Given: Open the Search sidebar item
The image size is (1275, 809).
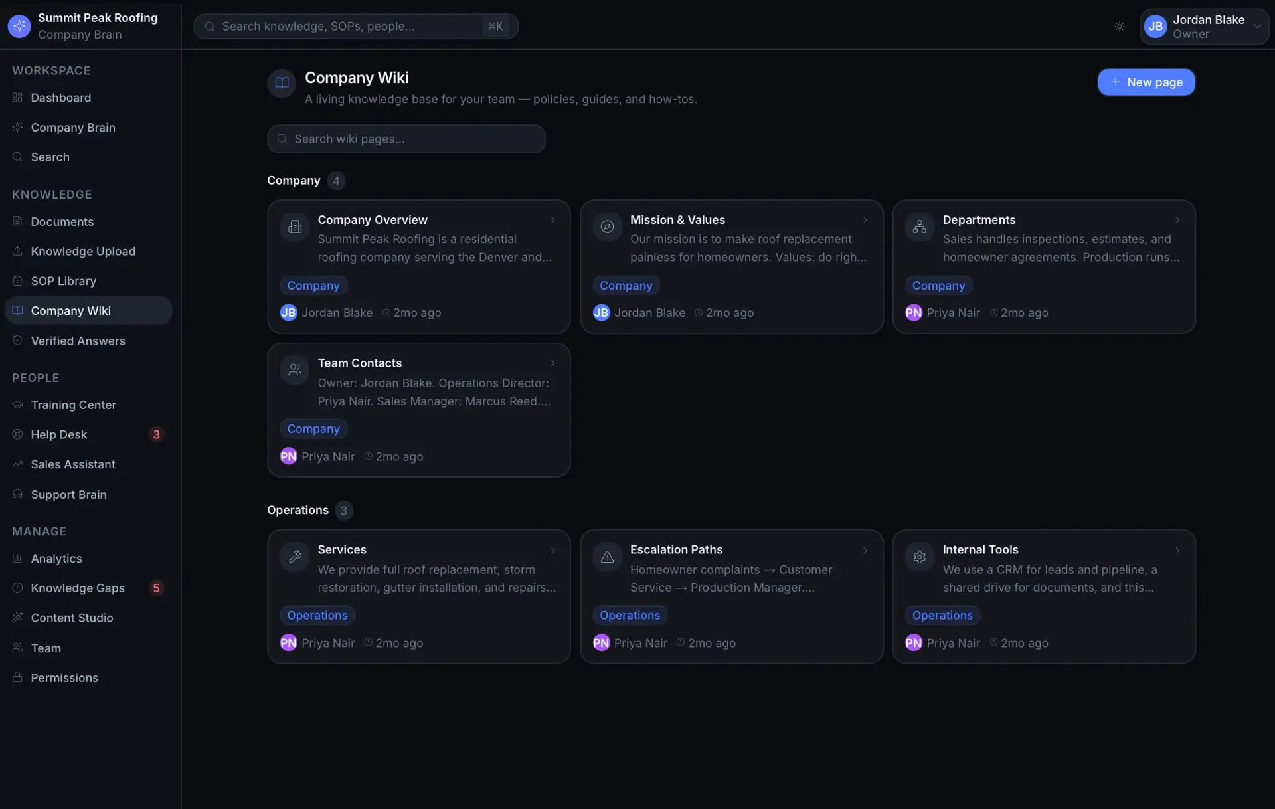Looking at the screenshot, I should pyautogui.click(x=88, y=157).
